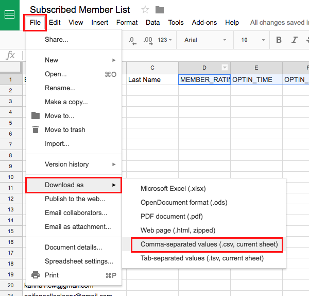Image resolution: width=309 pixels, height=296 pixels.
Task: Choose Share... from the File menu
Action: [x=74, y=40]
